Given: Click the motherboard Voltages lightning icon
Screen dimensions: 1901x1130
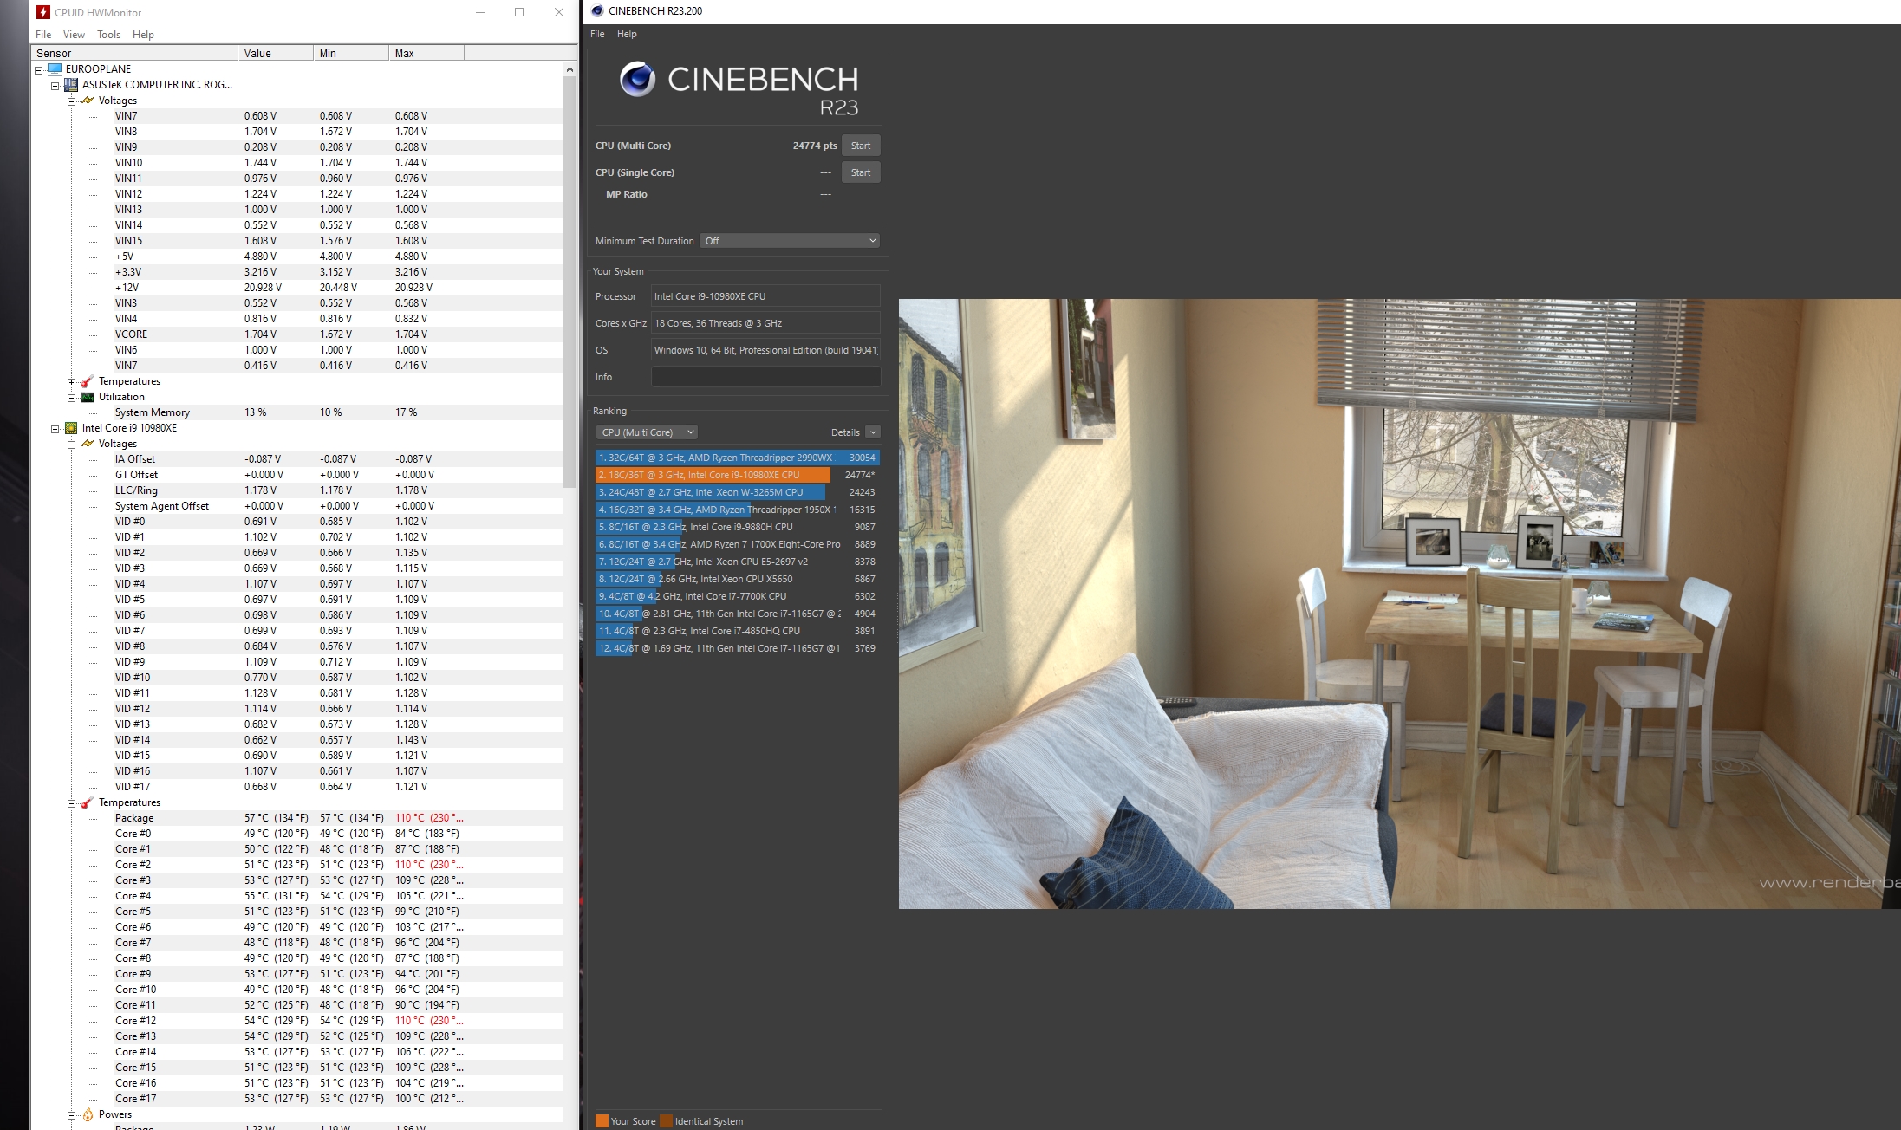Looking at the screenshot, I should pyautogui.click(x=88, y=101).
